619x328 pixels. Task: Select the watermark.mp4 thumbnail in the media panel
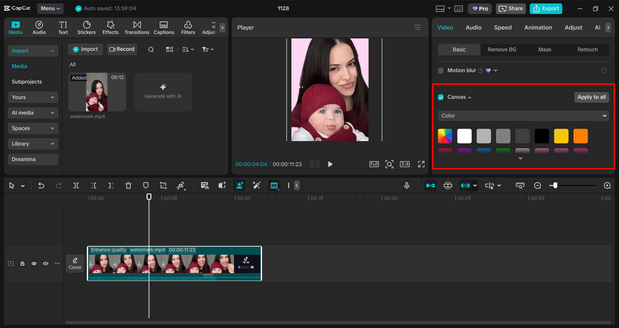point(97,92)
